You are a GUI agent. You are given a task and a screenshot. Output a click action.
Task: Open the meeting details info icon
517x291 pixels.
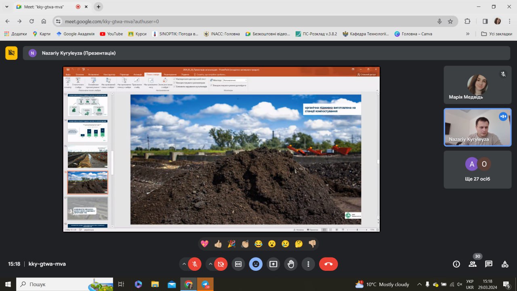point(456,264)
